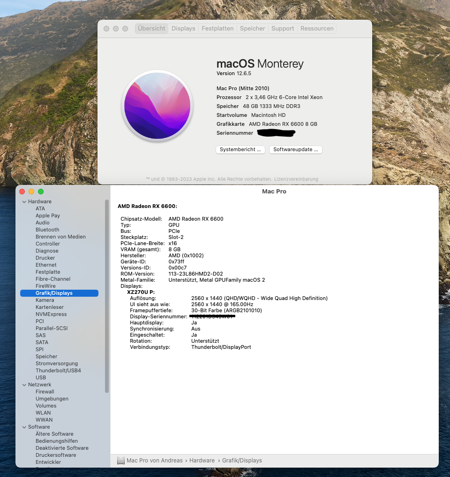Collapse the Hardware section in sidebar
450x477 pixels.
24,202
